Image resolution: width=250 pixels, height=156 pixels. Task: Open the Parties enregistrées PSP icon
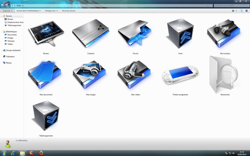coord(181,75)
